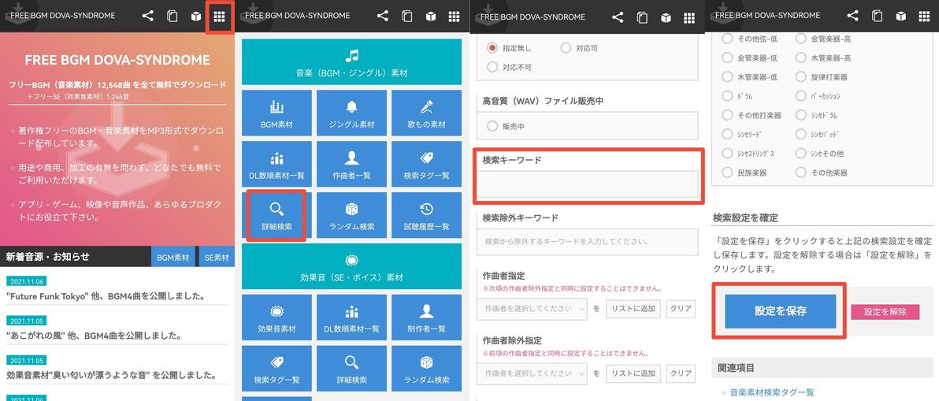This screenshot has height=401, width=939.
Task: Open composer dropdown under 作曲者除外指定
Action: (x=532, y=373)
